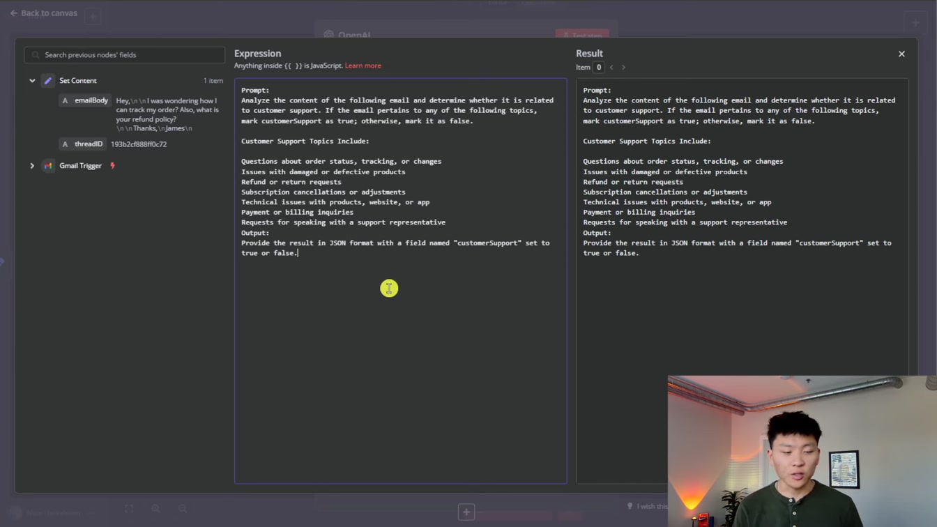937x527 pixels.
Task: Expand the Gmail Trigger node
Action: (x=32, y=166)
